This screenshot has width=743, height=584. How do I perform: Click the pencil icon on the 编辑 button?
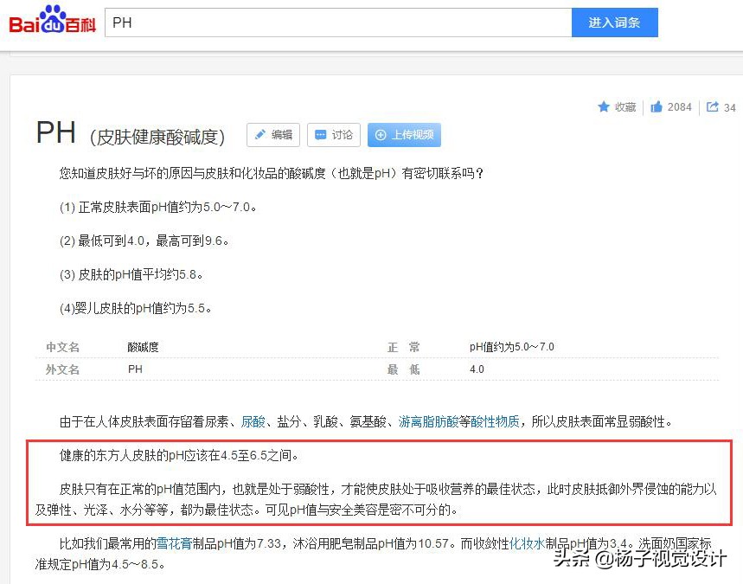click(259, 135)
